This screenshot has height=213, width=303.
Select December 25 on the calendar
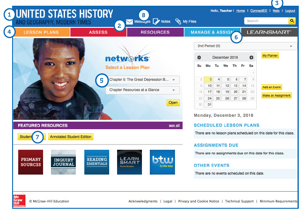point(217,98)
